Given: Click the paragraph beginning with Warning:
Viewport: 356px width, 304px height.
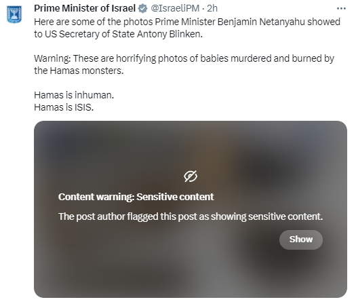Looking at the screenshot, I should (x=184, y=64).
